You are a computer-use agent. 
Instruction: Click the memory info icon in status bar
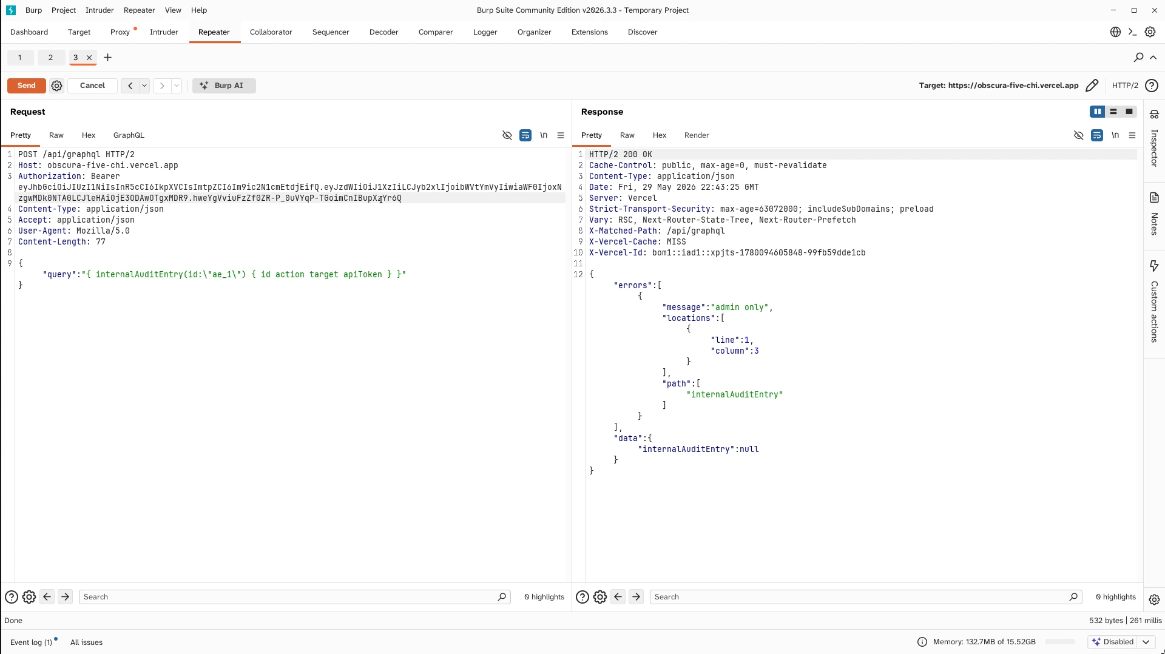tap(922, 642)
